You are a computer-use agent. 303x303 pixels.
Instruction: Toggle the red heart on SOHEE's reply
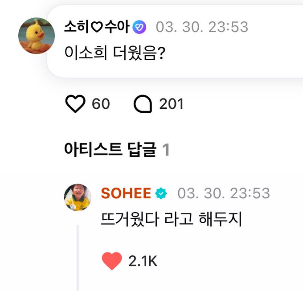click(x=112, y=261)
